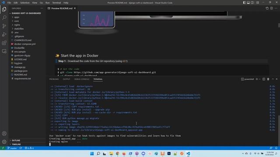Expand the staticfiles folder
The height and width of the screenshot is (157, 280).
[19, 29]
